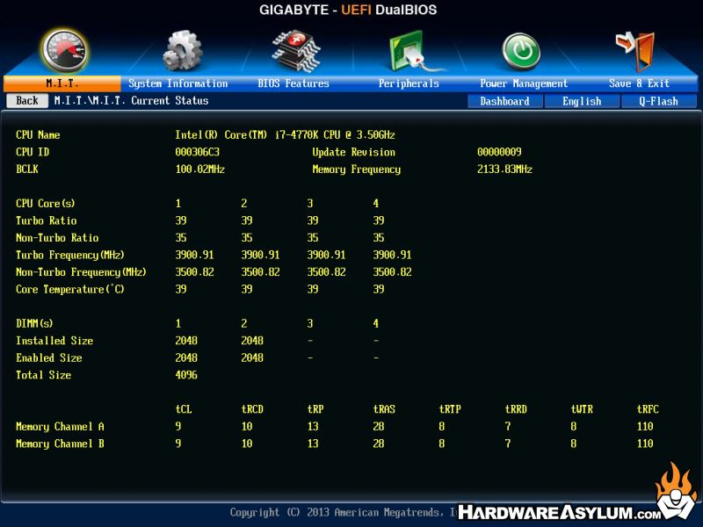703x527 pixels.
Task: Click the M.I.T.\M.I.T. Current Status breadcrumb
Action: coord(131,100)
